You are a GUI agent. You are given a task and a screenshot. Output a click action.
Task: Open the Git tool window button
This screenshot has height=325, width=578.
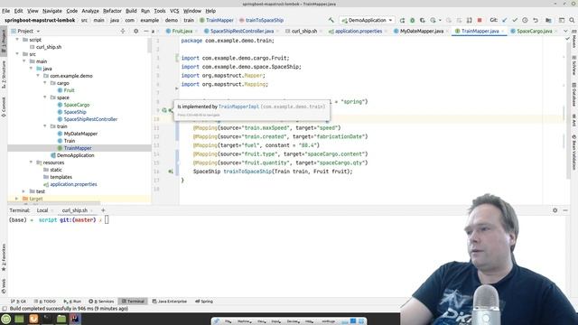coord(18,302)
